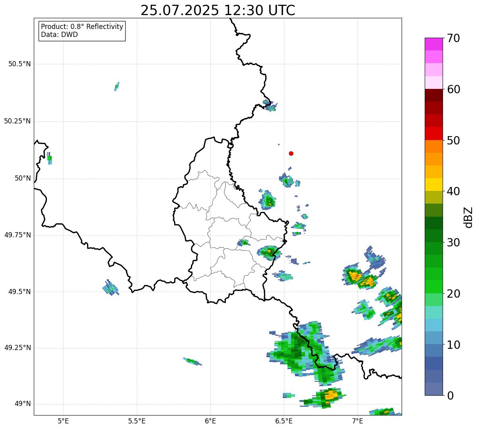Click the radar echo near 49.5°N 5.3°E
478x429 pixels.
111,287
